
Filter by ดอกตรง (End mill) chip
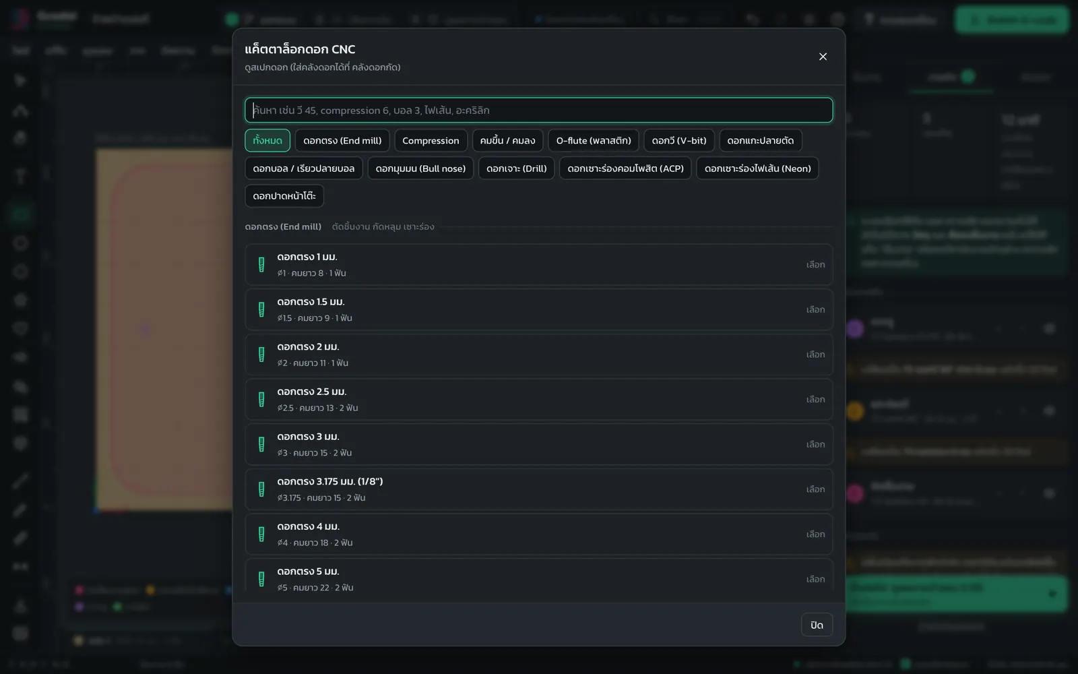click(342, 140)
